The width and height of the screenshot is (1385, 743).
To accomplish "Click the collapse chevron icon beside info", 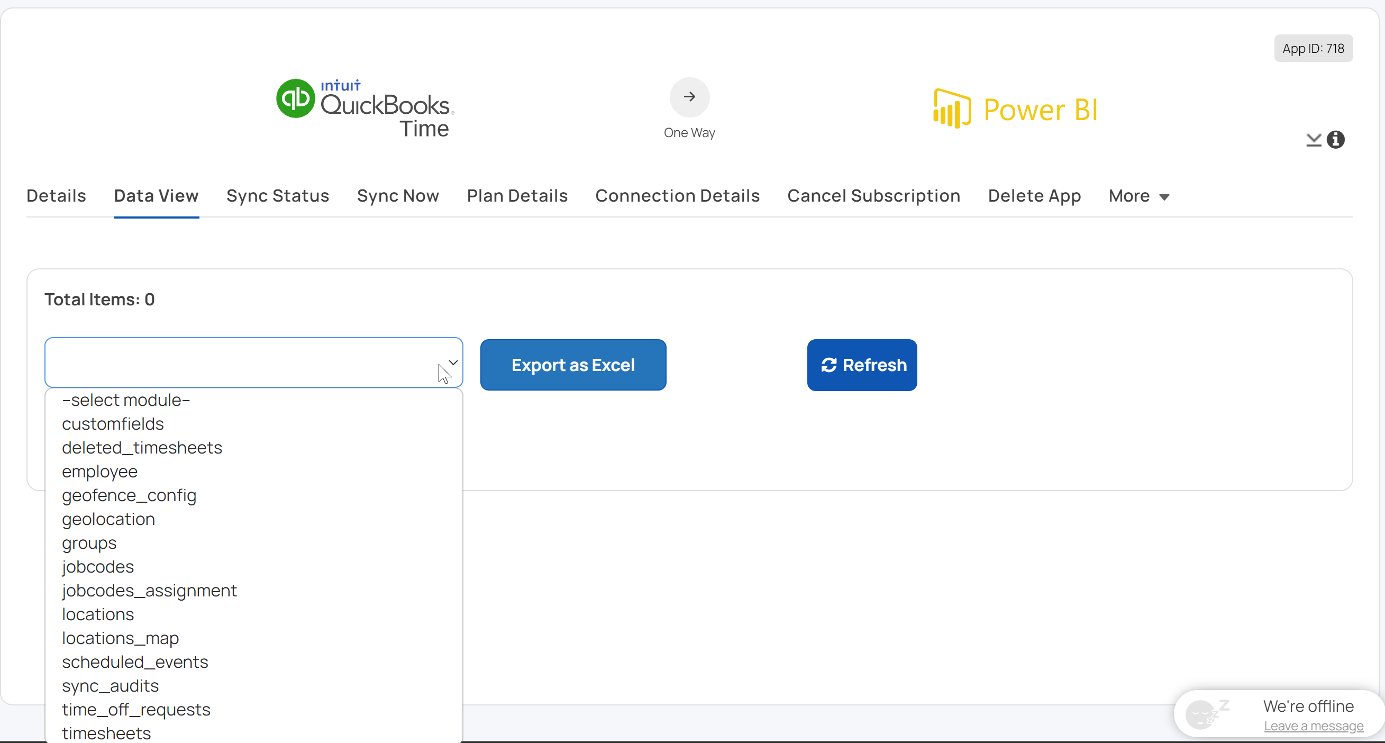I will point(1314,140).
